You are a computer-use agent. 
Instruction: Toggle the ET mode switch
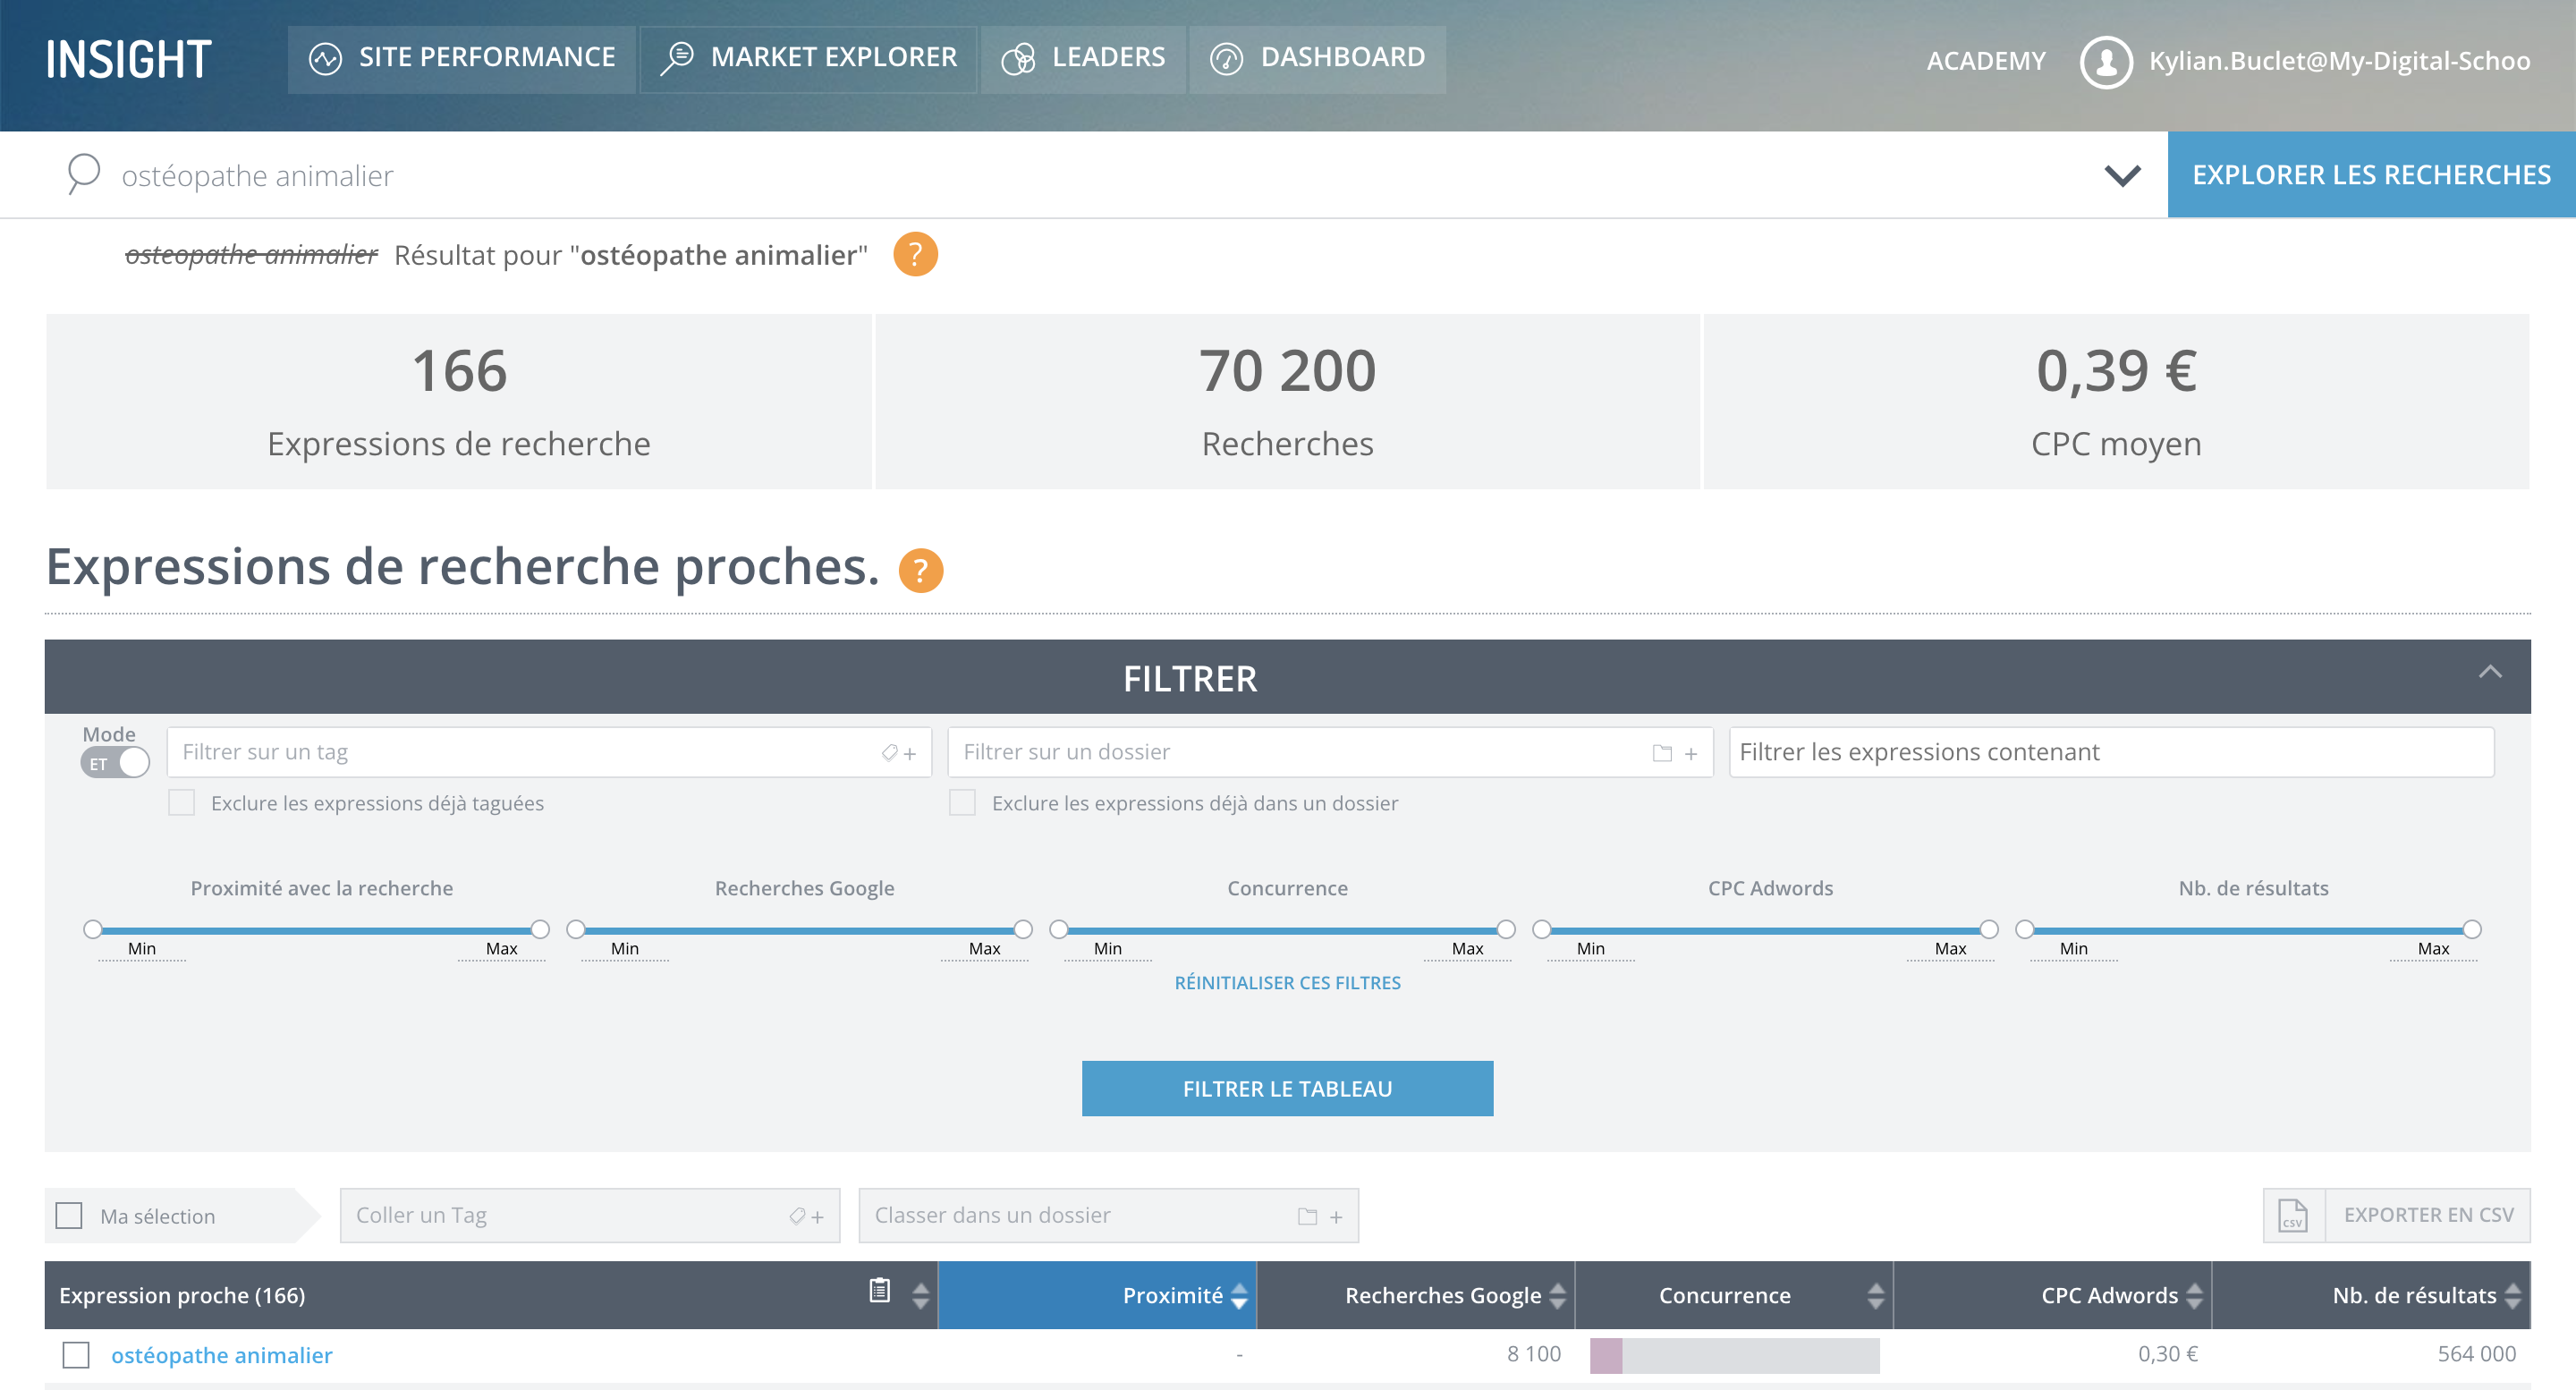point(115,763)
